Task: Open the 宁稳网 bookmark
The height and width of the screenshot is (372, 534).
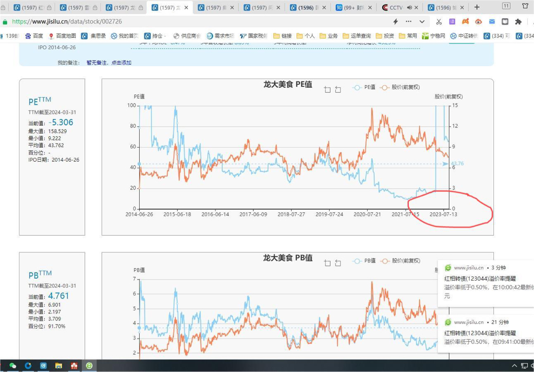Action: point(433,36)
